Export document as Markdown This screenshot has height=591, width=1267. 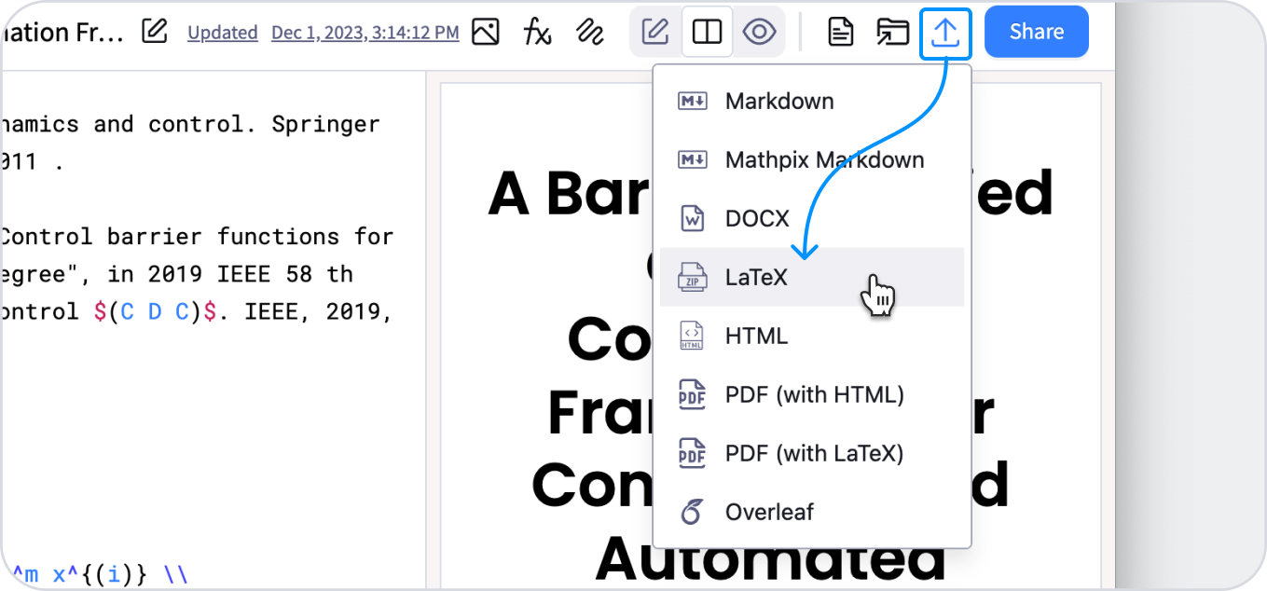[779, 101]
